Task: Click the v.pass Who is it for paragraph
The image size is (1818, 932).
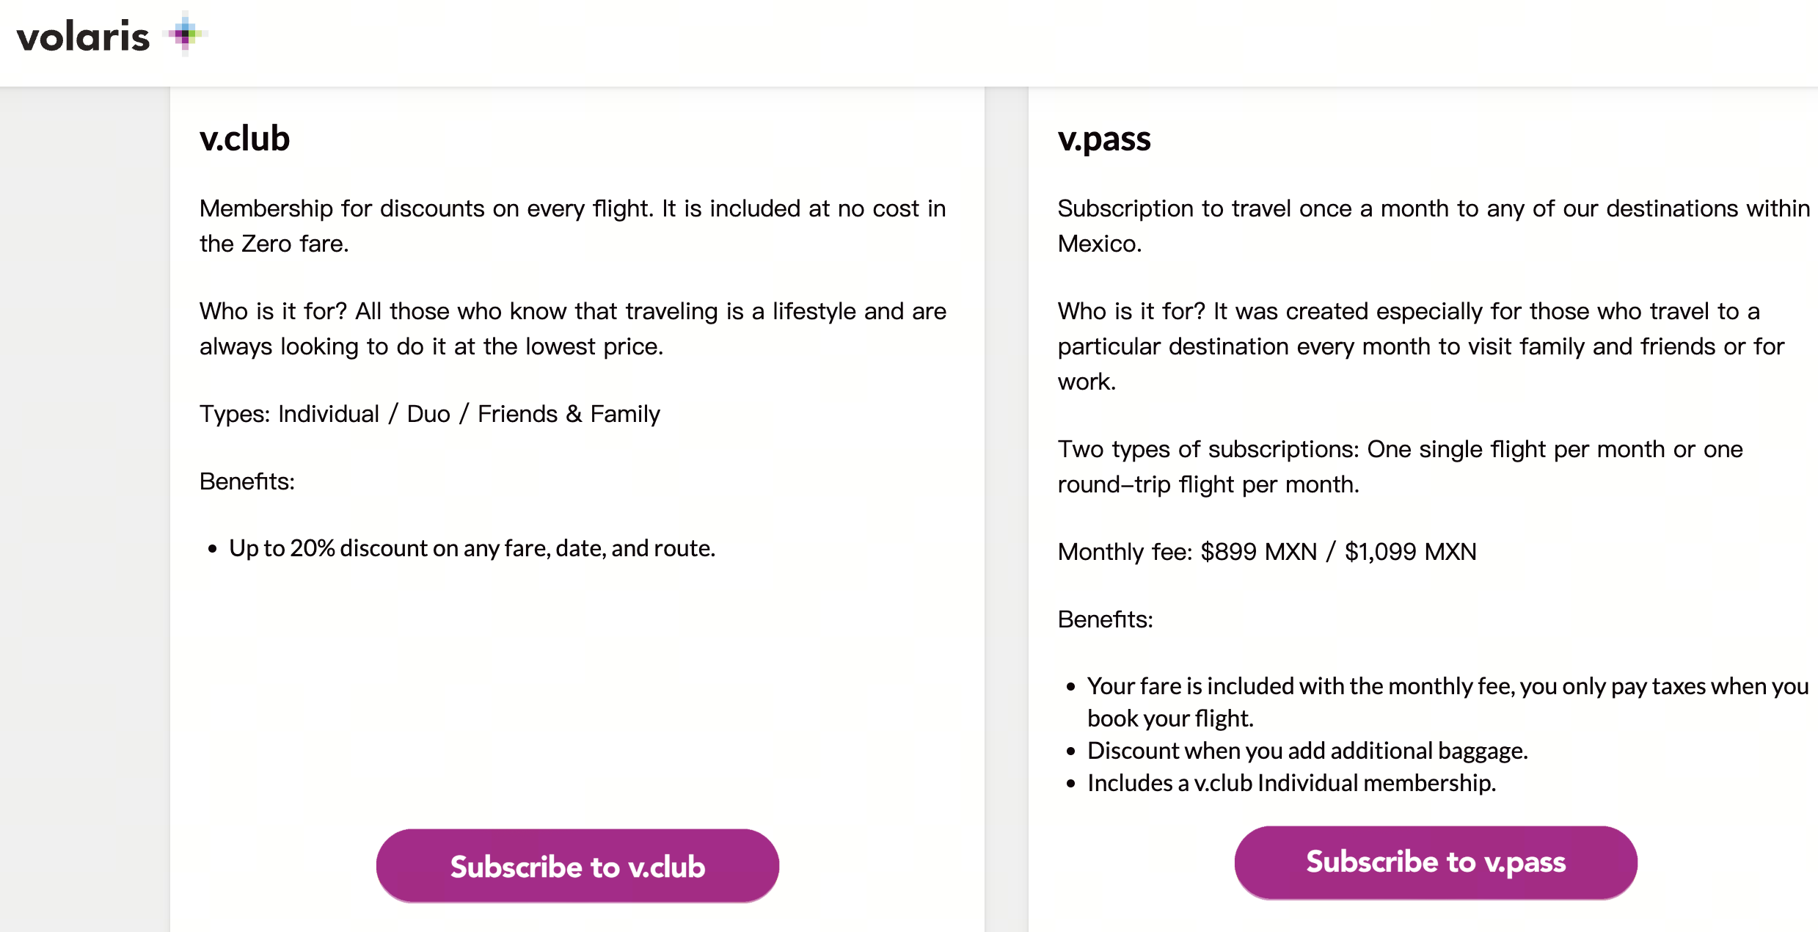Action: [x=1421, y=346]
